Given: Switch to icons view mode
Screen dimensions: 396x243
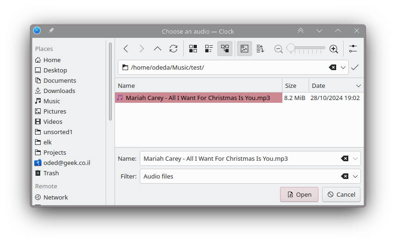Looking at the screenshot, I should click(193, 49).
